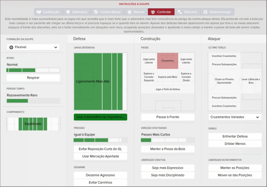267x187 pixels.
Task: Click the Flexível formation circle icon
Action: 11,47
